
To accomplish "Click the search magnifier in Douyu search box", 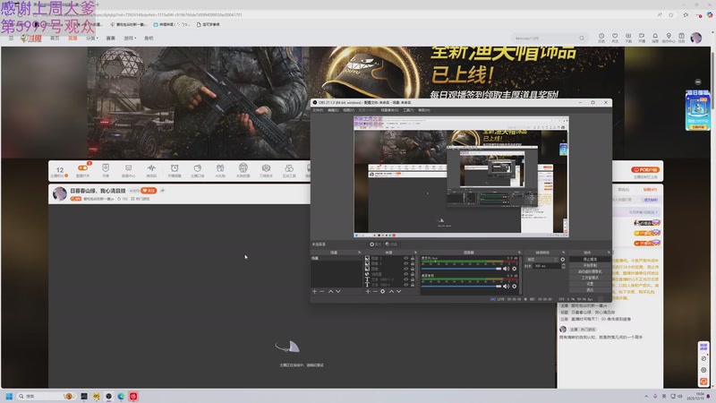I will point(581,39).
